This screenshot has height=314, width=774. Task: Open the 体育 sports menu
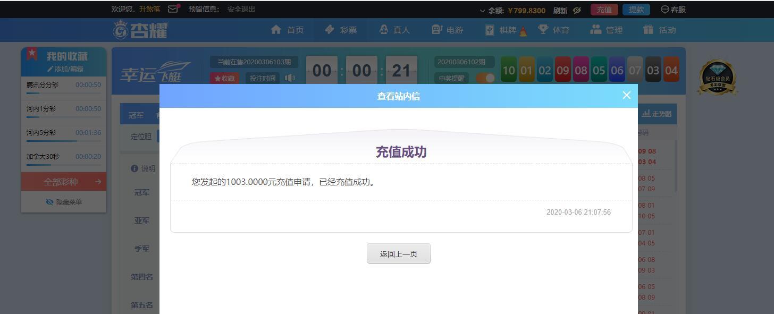point(553,30)
